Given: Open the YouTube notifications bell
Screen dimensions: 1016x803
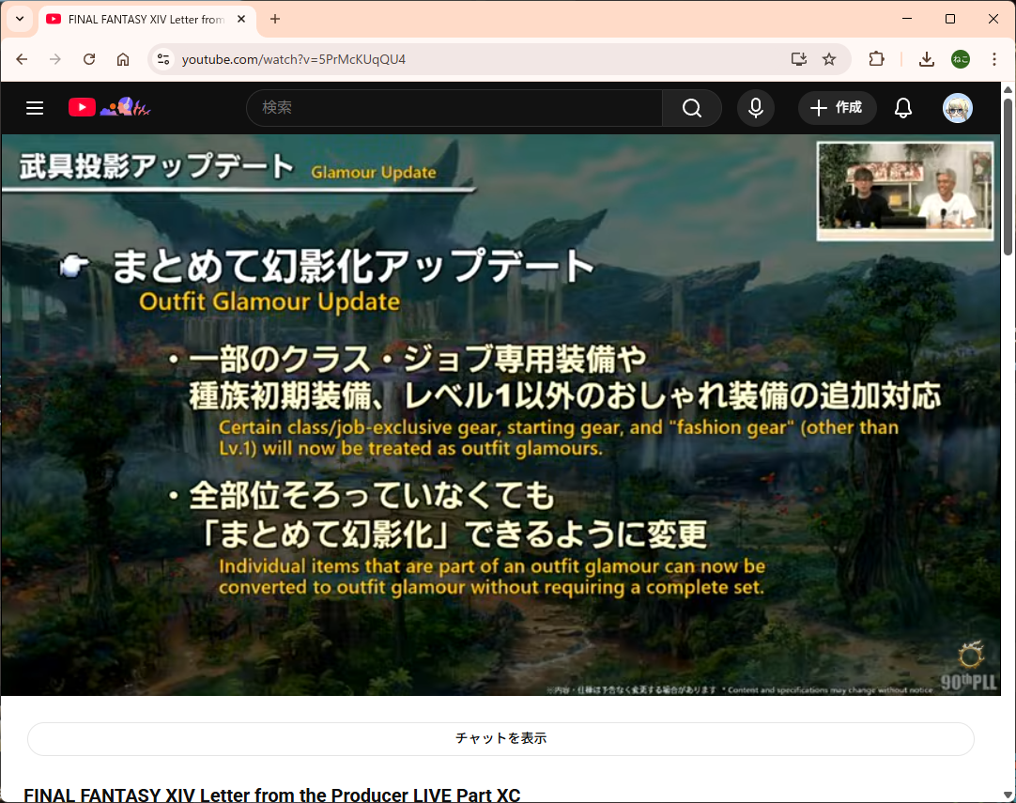Looking at the screenshot, I should pyautogui.click(x=903, y=108).
